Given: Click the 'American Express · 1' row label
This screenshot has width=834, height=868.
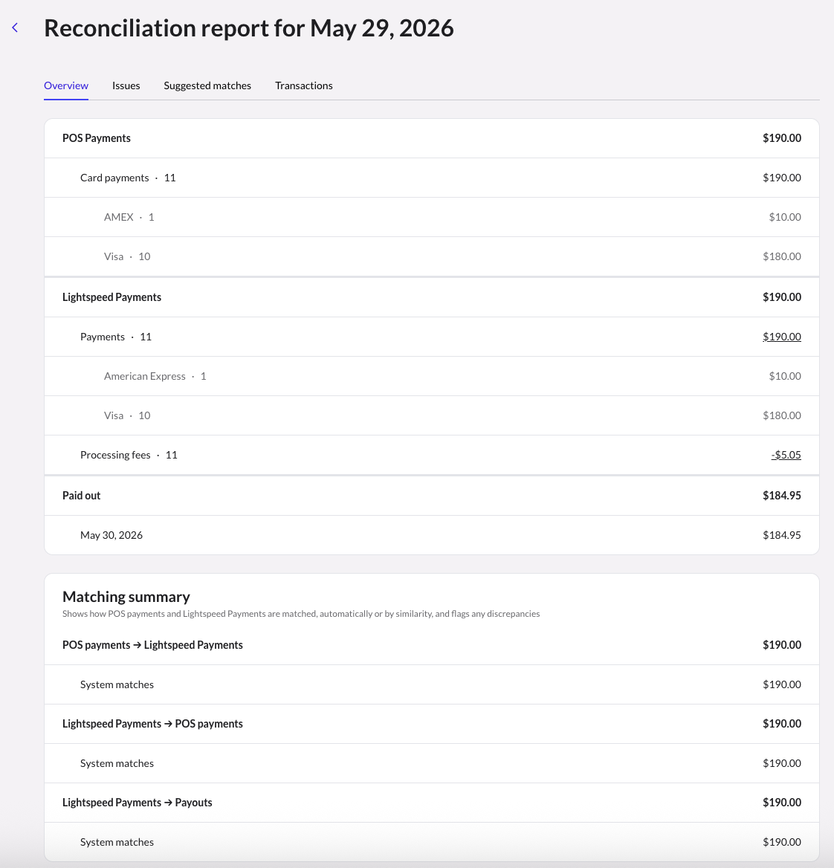Looking at the screenshot, I should point(155,376).
